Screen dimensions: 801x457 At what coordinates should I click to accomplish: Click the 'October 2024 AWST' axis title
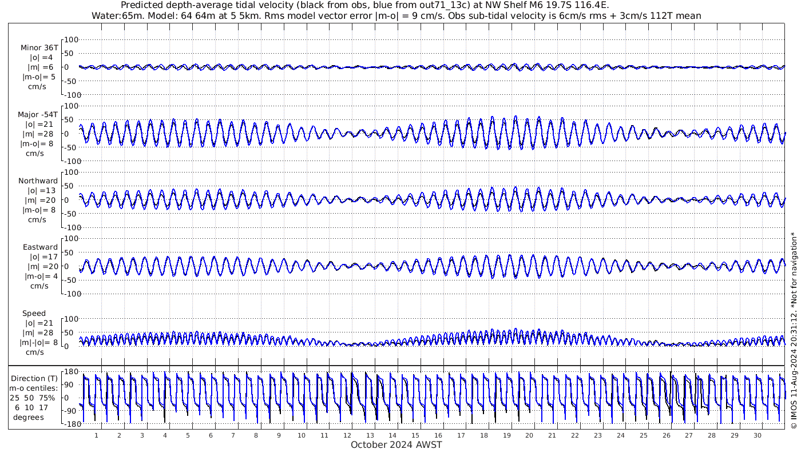tap(396, 444)
